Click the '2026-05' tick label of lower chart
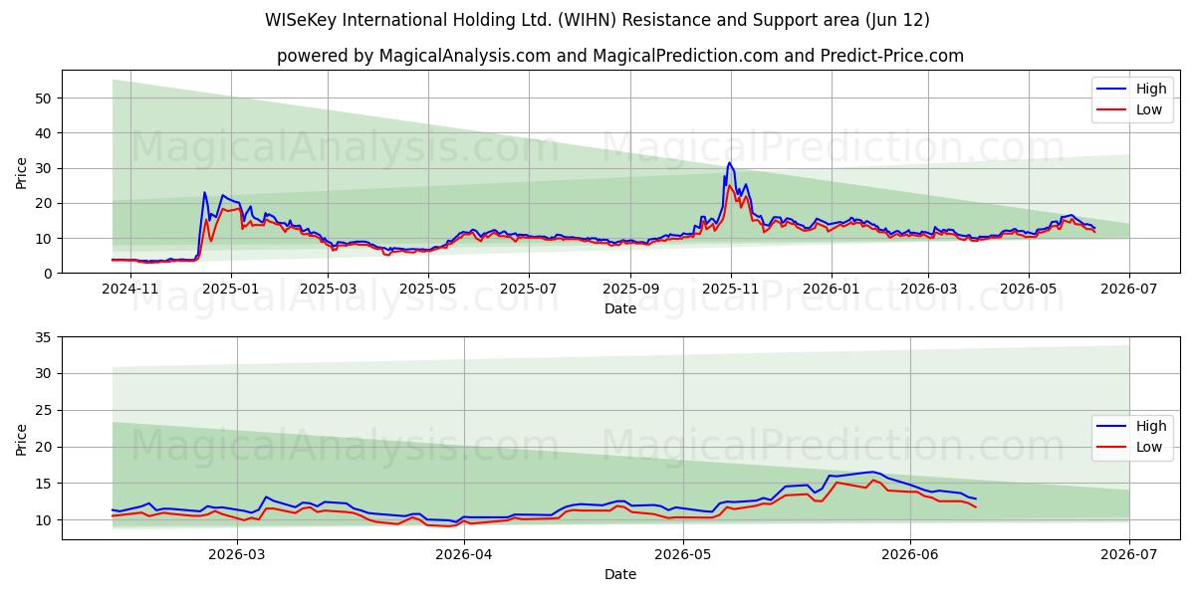1195x597 pixels. click(x=683, y=555)
